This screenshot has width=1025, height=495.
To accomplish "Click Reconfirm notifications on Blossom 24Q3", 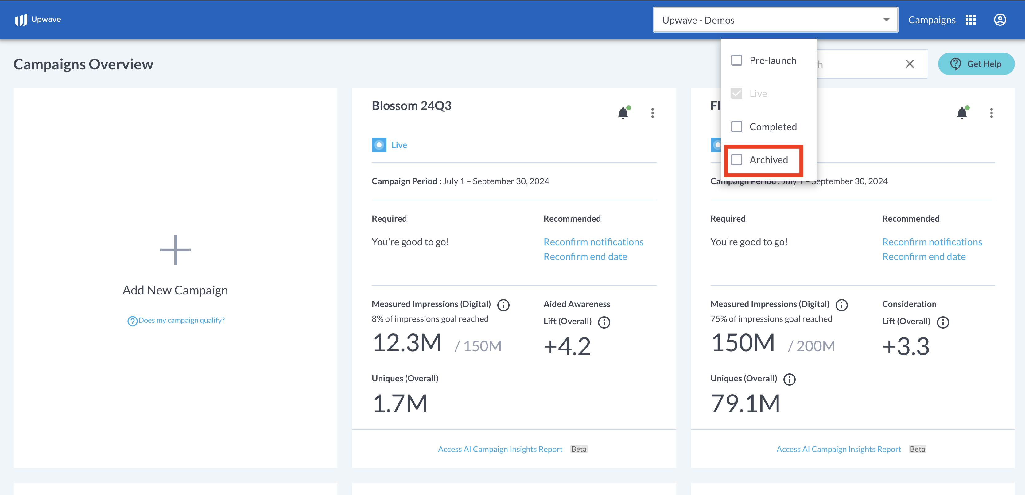I will click(593, 242).
